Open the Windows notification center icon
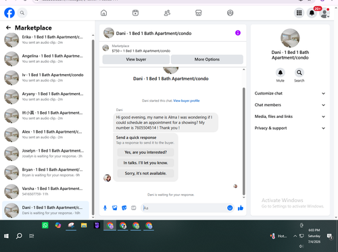The image size is (338, 252). (x=330, y=236)
